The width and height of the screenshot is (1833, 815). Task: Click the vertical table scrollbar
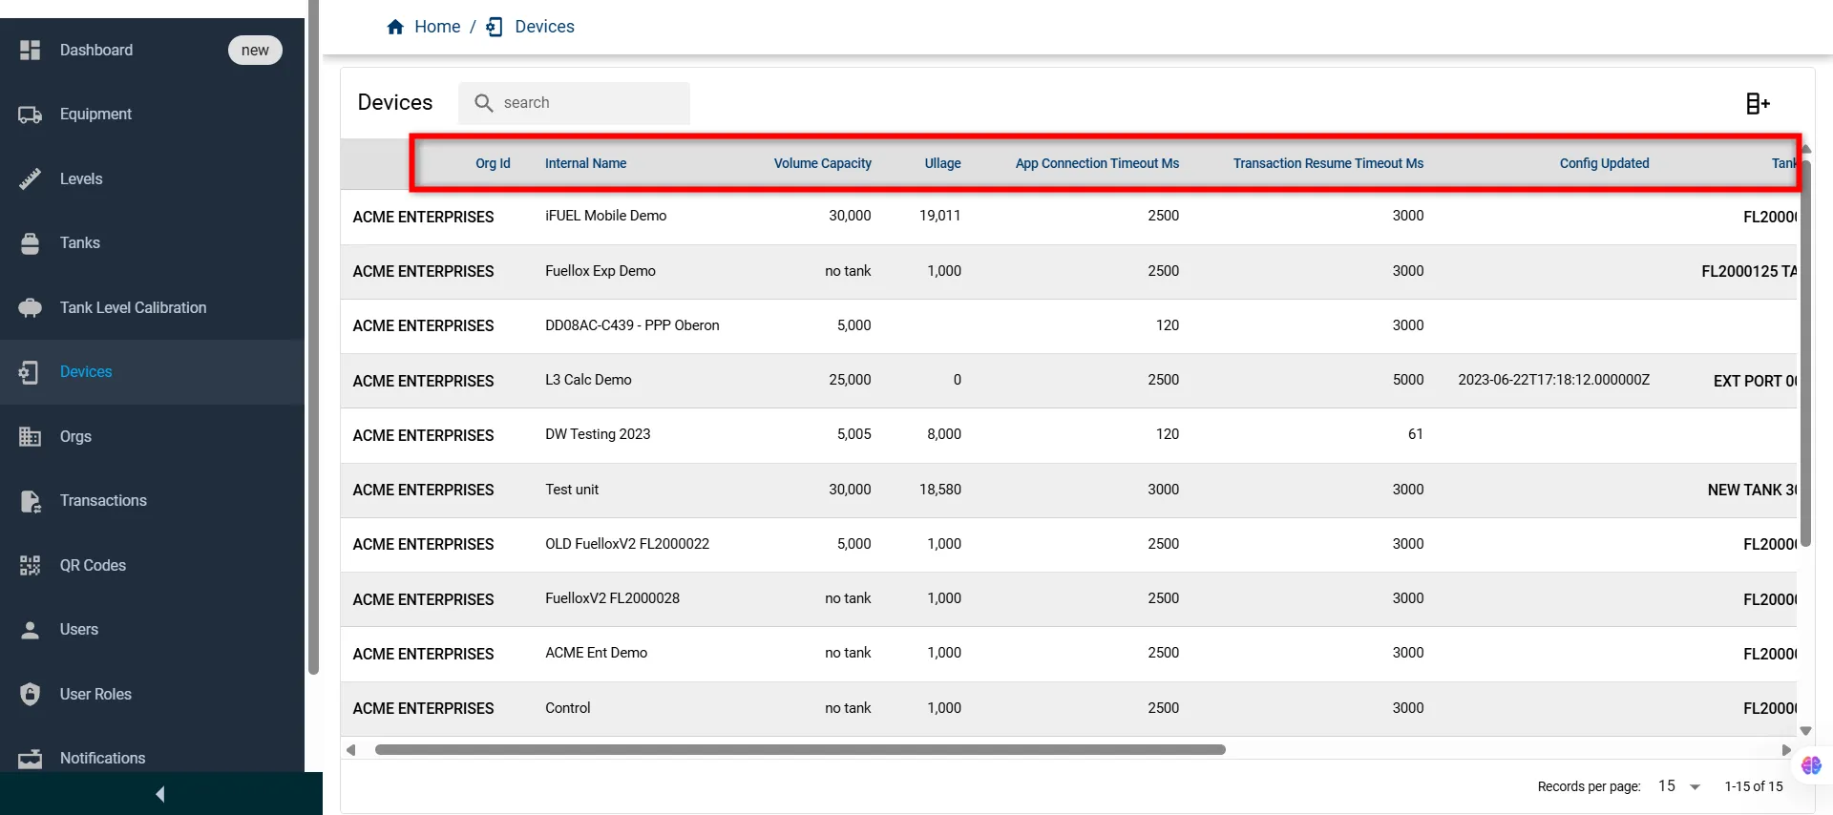coord(1805,353)
